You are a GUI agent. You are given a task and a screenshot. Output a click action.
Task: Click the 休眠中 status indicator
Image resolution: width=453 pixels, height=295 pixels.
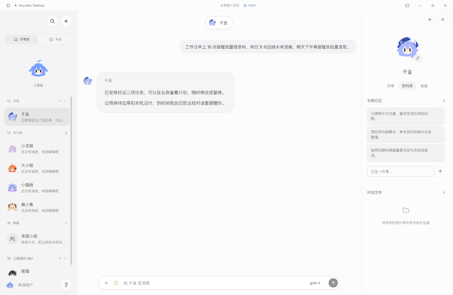click(x=250, y=6)
